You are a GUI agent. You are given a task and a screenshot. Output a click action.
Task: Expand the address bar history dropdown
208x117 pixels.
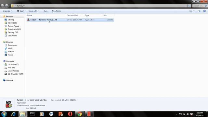pyautogui.click(x=186, y=6)
